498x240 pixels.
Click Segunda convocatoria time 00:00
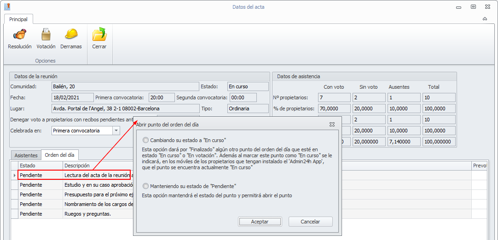point(243,97)
